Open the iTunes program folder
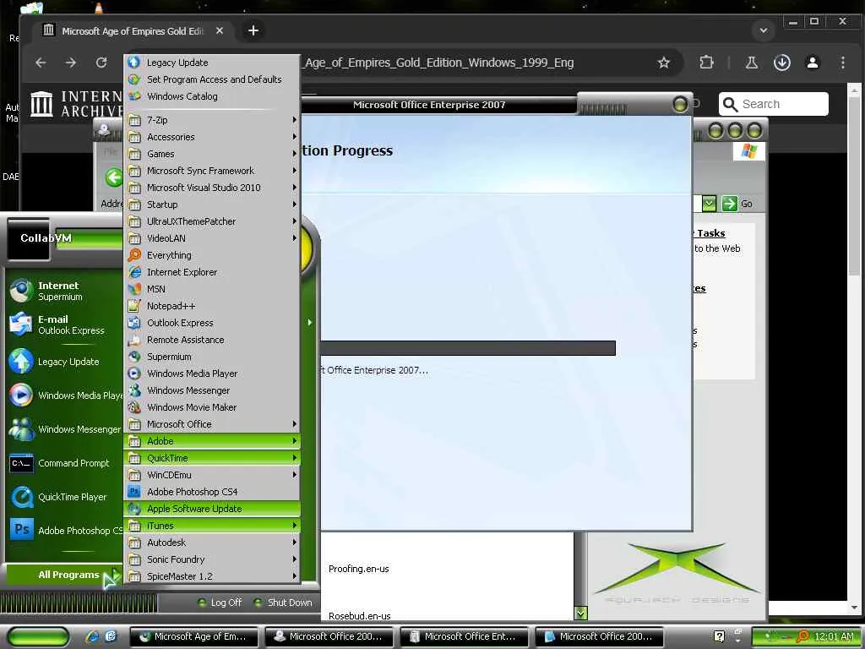Viewport: 865px width, 649px height. tap(212, 526)
